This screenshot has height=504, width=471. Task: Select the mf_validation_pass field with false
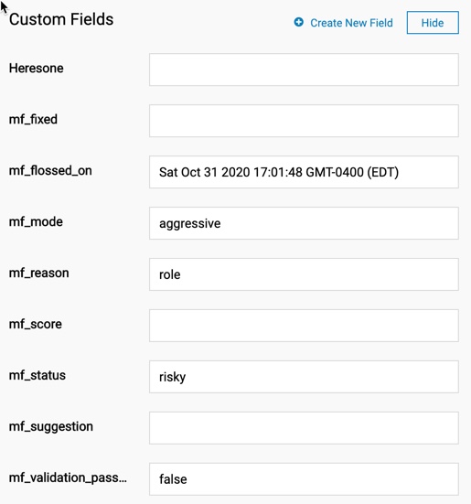pos(304,479)
